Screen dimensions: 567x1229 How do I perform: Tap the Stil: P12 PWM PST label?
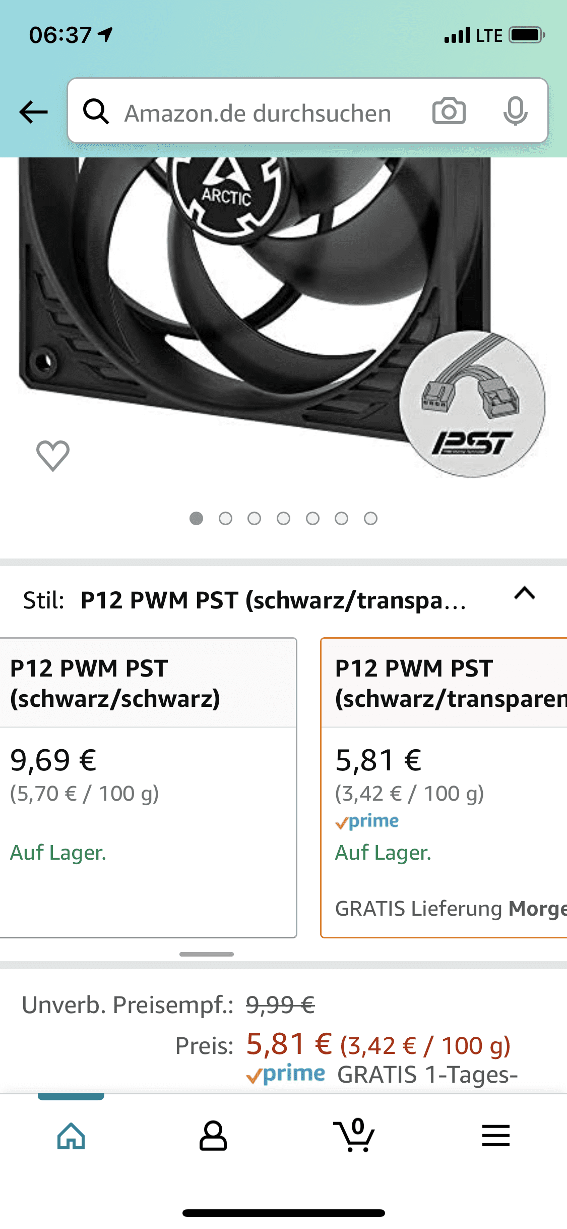click(x=244, y=600)
